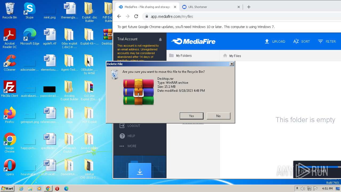This screenshot has height=192, width=341.
Task: Go back in Chrome
Action: pyautogui.click(x=119, y=16)
